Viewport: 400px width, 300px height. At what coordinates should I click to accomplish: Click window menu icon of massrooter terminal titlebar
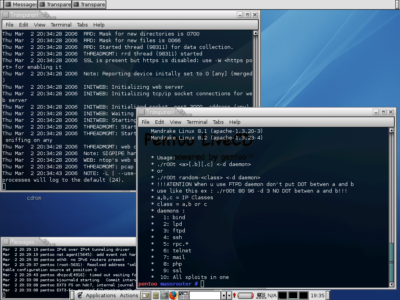click(142, 112)
